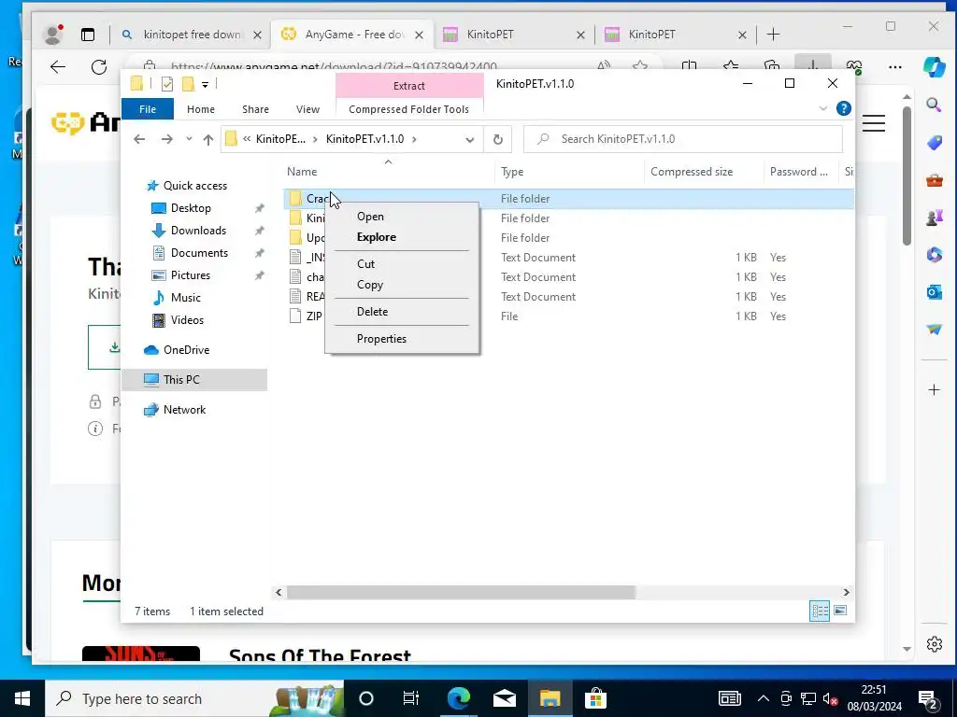Select This PC in navigation pane
957x717 pixels.
click(x=194, y=380)
